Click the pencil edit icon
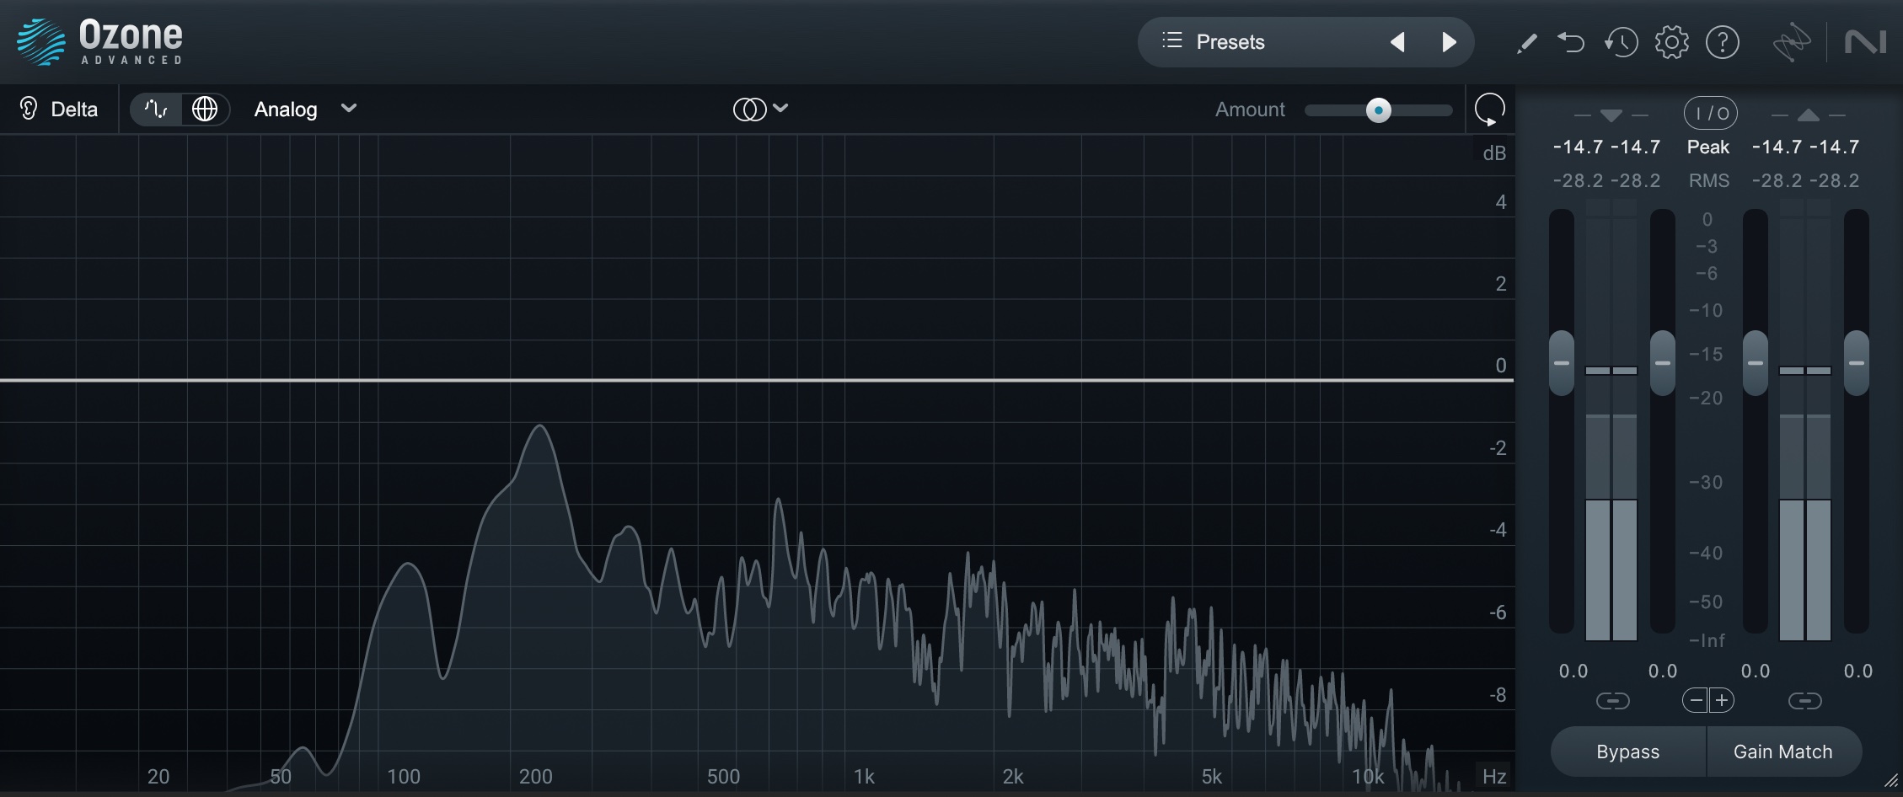1903x797 pixels. (x=1526, y=43)
